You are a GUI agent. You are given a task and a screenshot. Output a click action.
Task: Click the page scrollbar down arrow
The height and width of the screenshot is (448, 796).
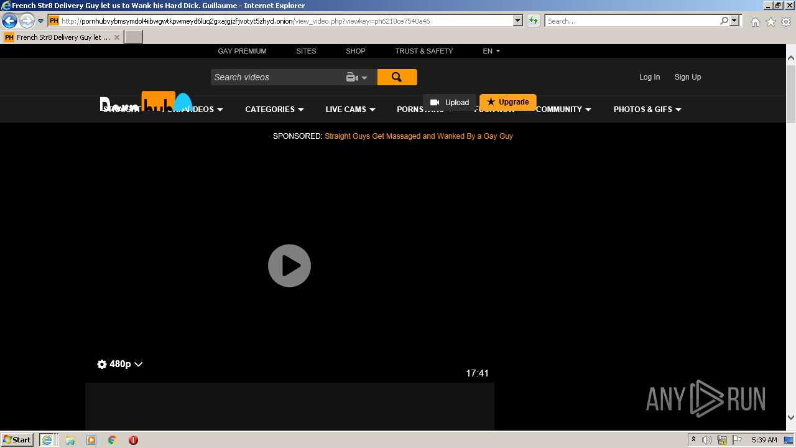pyautogui.click(x=790, y=418)
